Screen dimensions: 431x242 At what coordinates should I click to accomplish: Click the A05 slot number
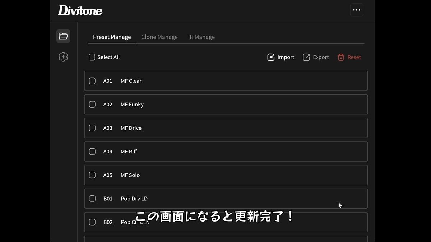pyautogui.click(x=108, y=175)
